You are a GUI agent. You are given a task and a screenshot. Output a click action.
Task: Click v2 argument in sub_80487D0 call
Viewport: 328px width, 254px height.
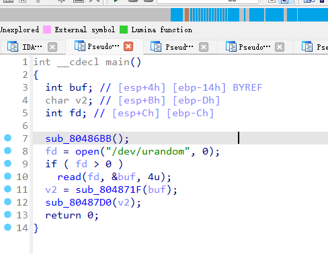tap(124, 202)
